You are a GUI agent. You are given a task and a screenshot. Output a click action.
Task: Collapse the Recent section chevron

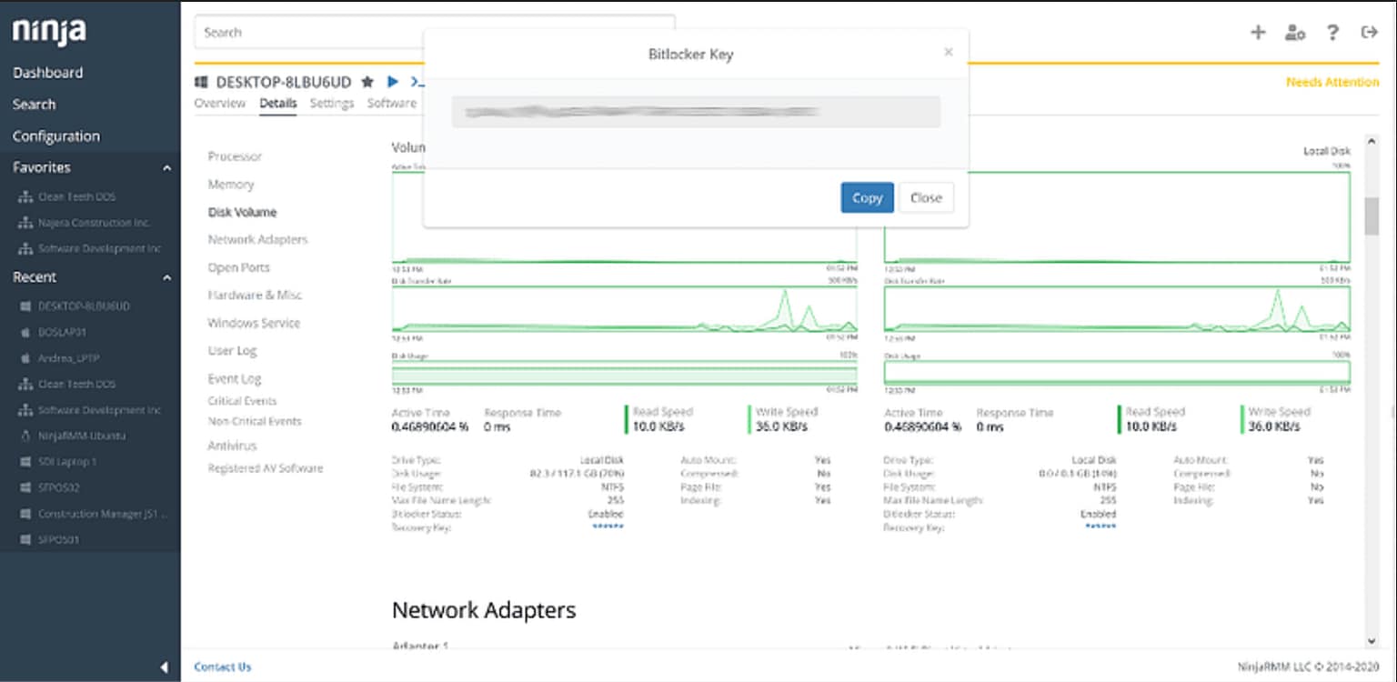pos(166,277)
